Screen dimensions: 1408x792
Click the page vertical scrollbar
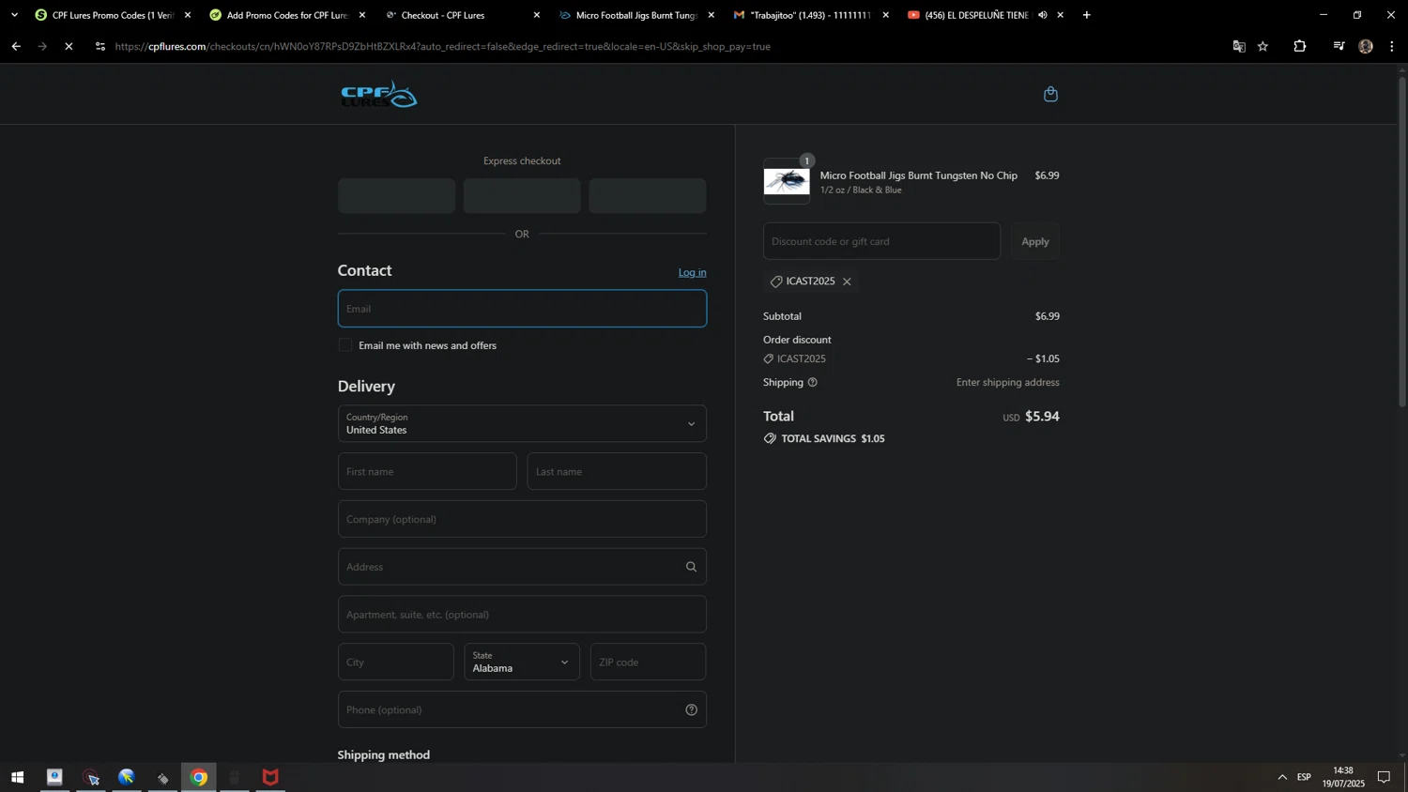1402,241
